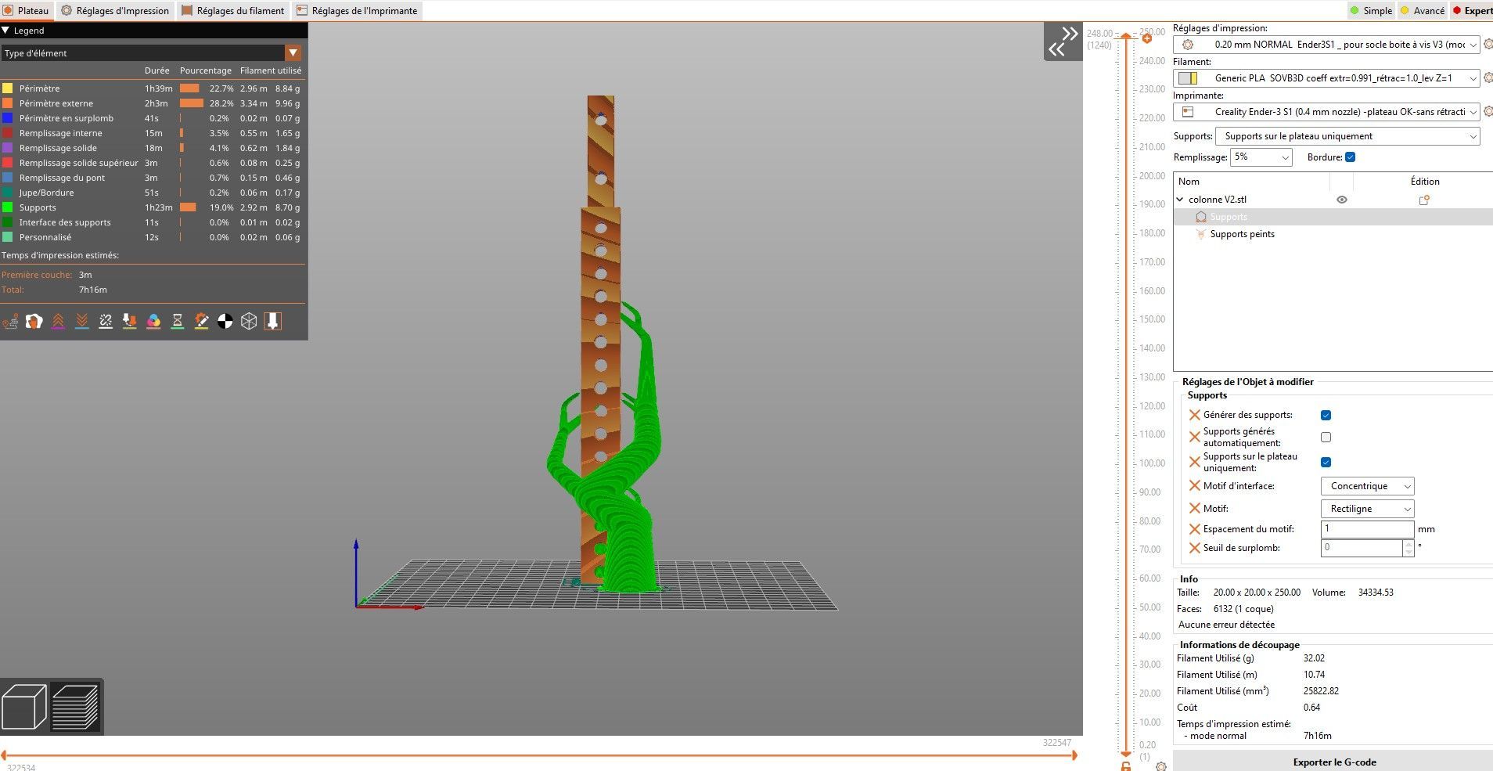
Task: Toggle color change markers icon
Action: tap(153, 321)
